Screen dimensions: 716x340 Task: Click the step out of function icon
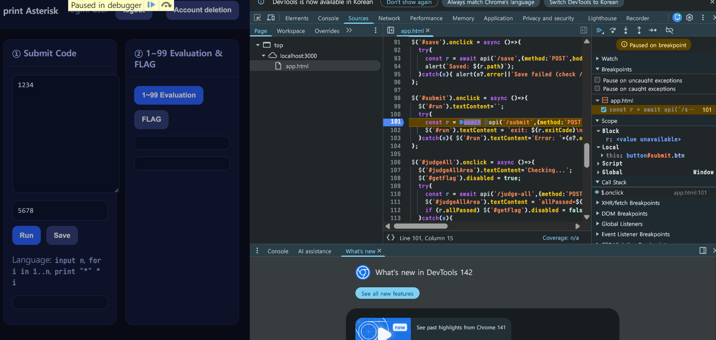pos(639,31)
